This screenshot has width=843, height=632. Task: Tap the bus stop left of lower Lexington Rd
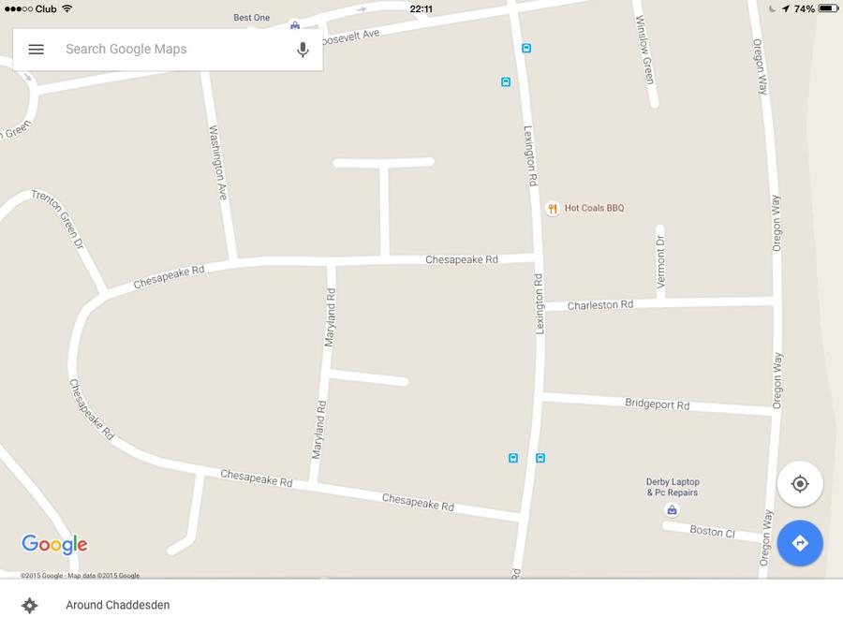pos(513,458)
